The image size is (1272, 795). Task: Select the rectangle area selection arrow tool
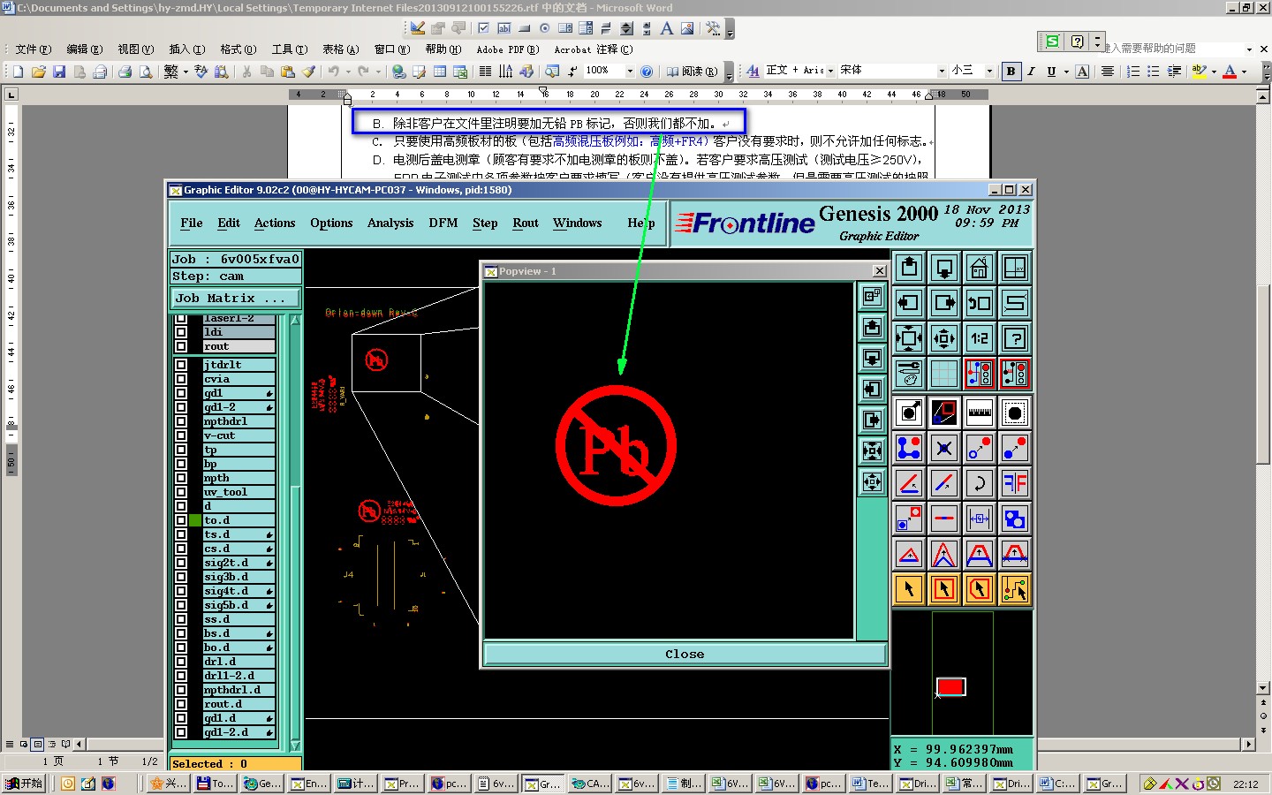[944, 589]
